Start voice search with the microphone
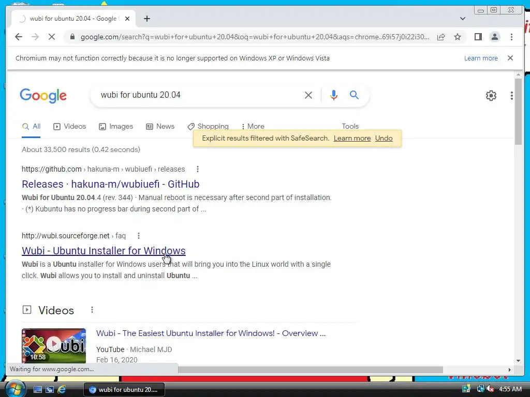 [334, 95]
